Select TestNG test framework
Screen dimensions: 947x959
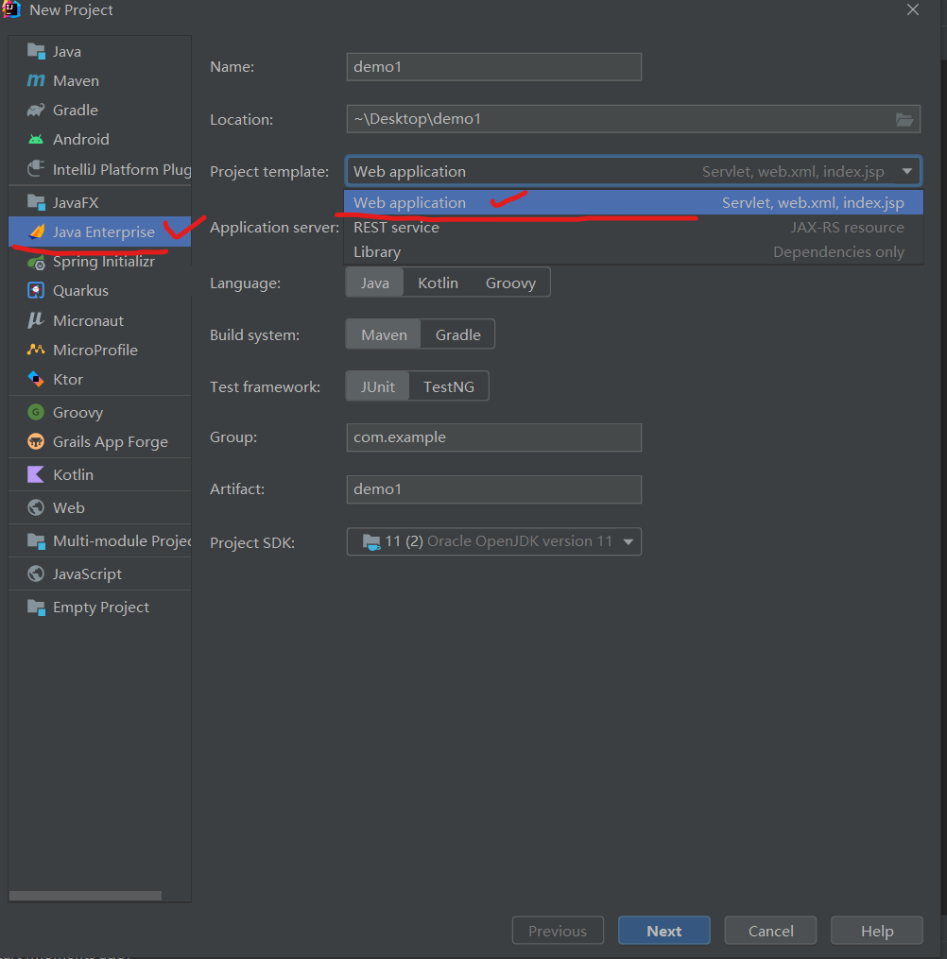(x=448, y=387)
